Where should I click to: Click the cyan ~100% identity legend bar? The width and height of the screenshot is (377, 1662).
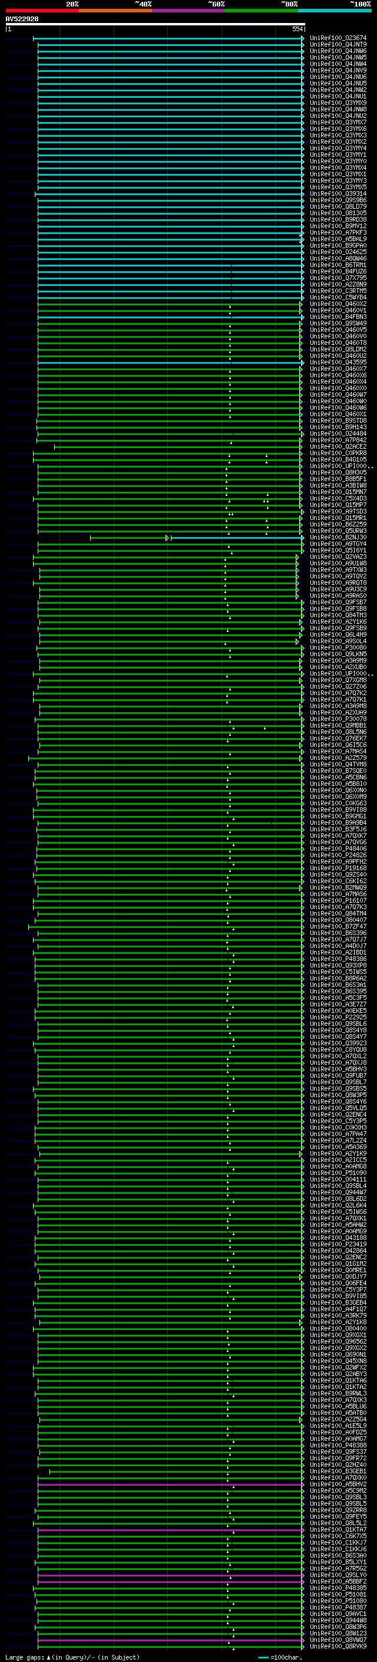pos(335,11)
